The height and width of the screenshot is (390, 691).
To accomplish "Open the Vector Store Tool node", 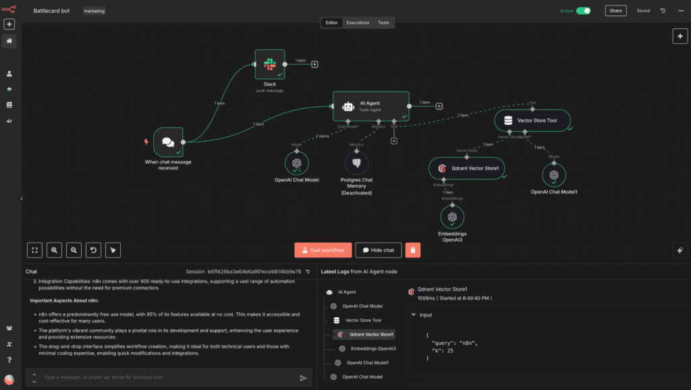I will [532, 119].
